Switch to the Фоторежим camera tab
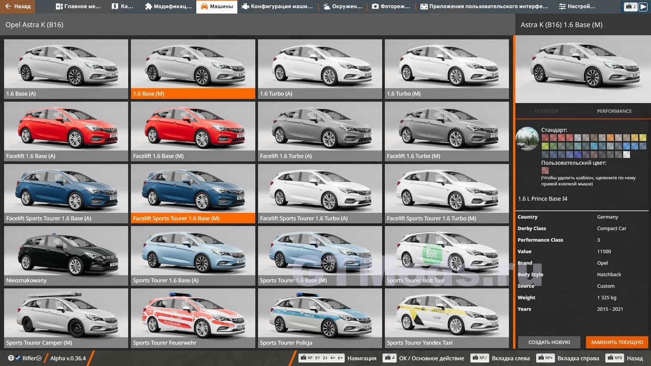The width and height of the screenshot is (651, 366). pos(392,7)
